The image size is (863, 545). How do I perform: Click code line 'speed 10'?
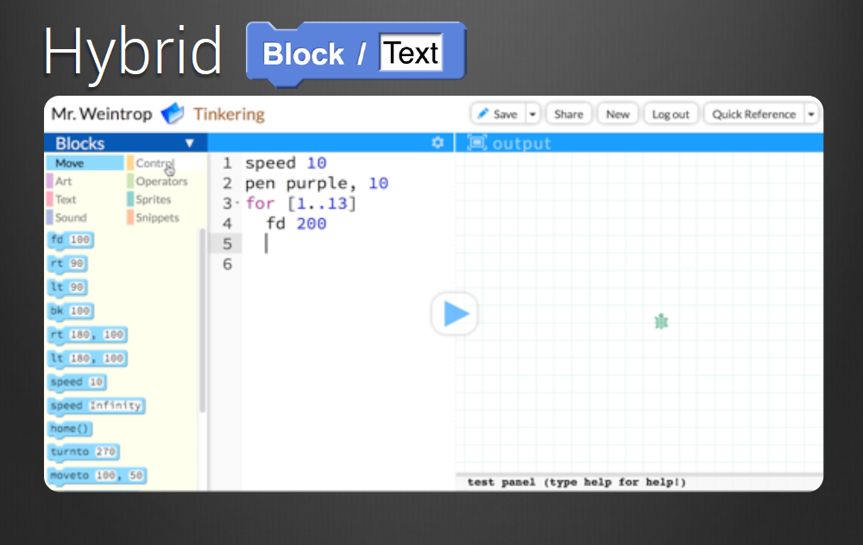coord(286,163)
